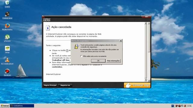Image resolution: width=193 pixels, height=108 pixels.
Task: Open the 'Página Principal' tab
Action: tap(50, 85)
